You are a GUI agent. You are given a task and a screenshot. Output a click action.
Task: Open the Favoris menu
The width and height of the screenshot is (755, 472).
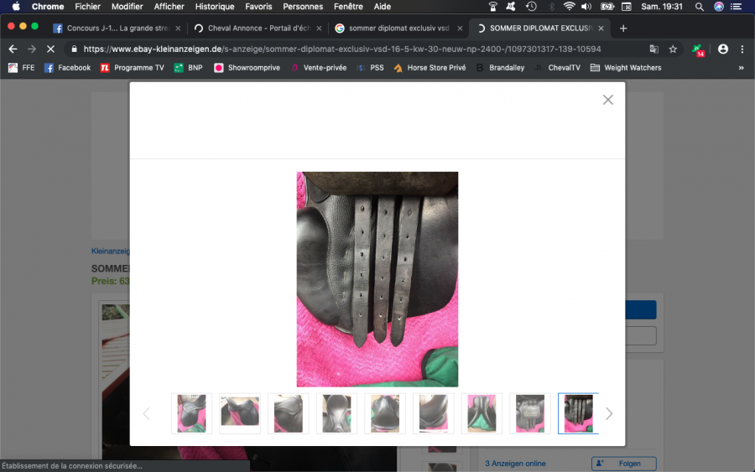(258, 7)
